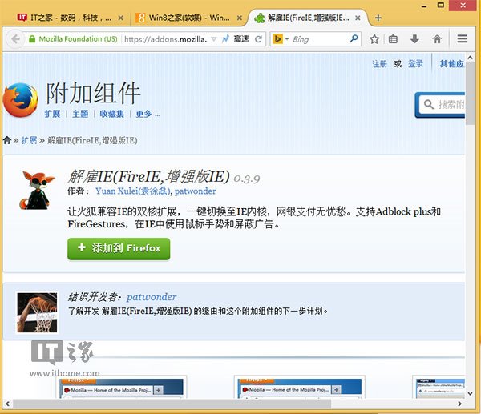The image size is (481, 414).
Task: Click horizontal scrollbar right arrow
Action: click(459, 404)
